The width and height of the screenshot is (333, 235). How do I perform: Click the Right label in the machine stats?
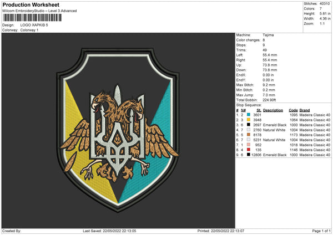click(x=241, y=60)
